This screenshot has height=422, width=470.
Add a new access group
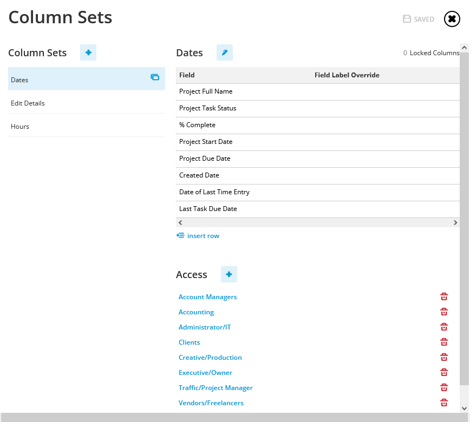[229, 274]
